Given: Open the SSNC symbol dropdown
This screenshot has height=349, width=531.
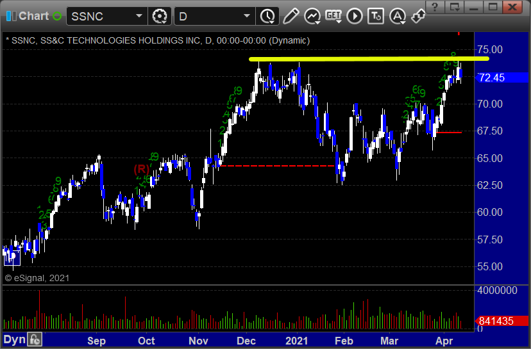Looking at the screenshot, I should coord(139,16).
